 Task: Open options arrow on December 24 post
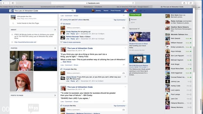125,48
